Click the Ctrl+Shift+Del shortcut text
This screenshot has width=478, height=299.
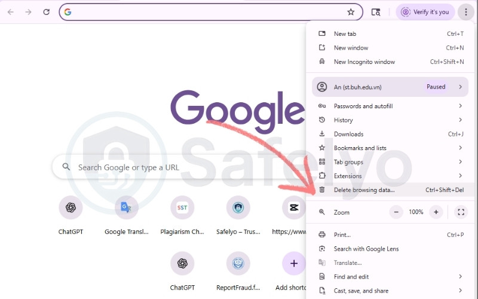(x=445, y=190)
